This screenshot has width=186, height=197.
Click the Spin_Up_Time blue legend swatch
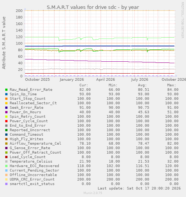coord(6,94)
